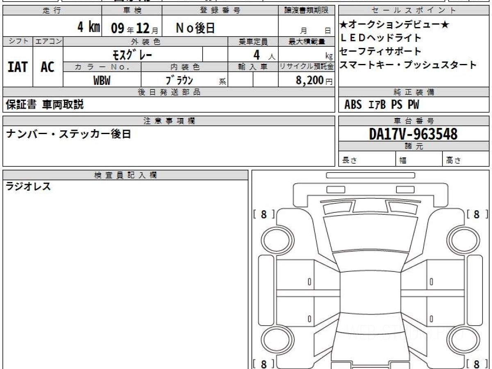The height and width of the screenshot is (369, 492).
Task: Select the ★オークションデビュー★ line
Action: click(394, 25)
